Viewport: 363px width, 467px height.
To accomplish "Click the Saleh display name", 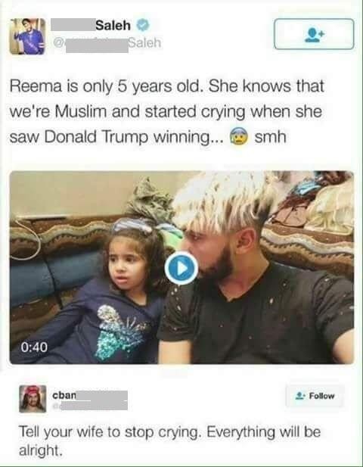I will click(x=113, y=25).
